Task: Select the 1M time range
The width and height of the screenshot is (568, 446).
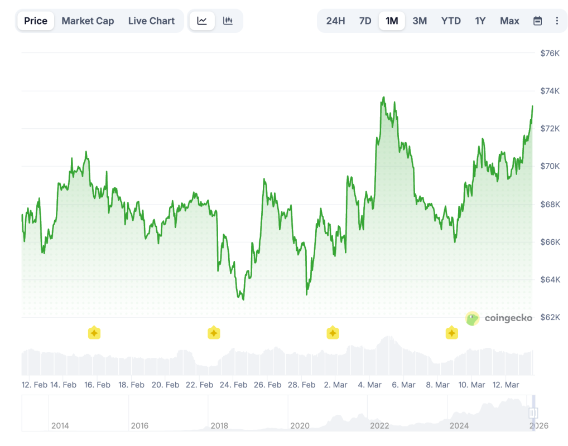Action: coord(392,21)
